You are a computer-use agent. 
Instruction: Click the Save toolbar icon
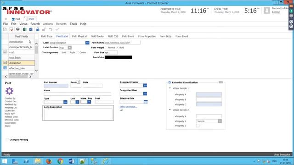click(5, 29)
